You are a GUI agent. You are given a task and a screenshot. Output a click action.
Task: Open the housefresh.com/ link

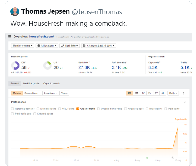[41, 37]
